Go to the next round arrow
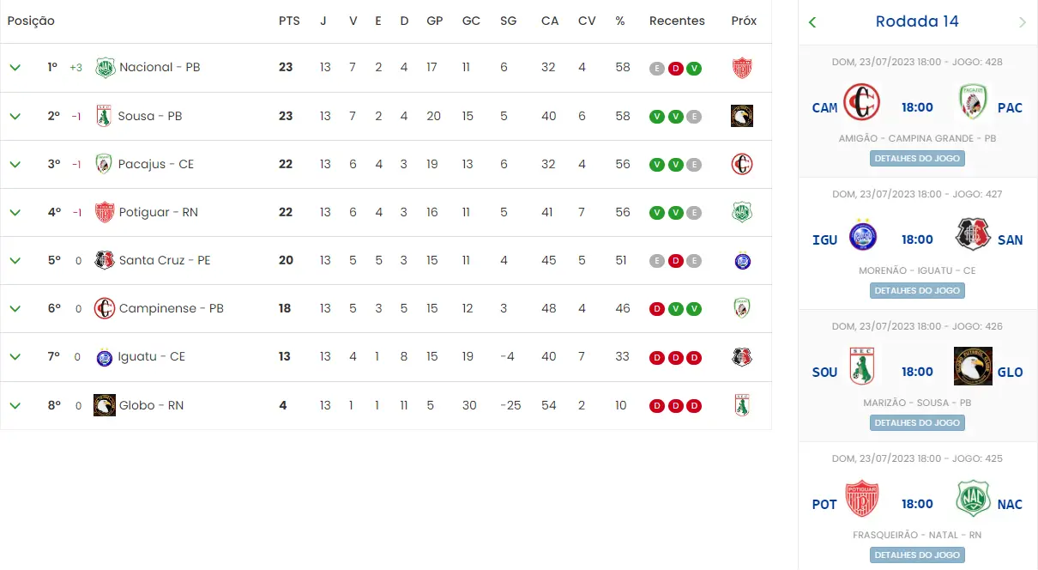The width and height of the screenshot is (1038, 570). pos(1022,22)
